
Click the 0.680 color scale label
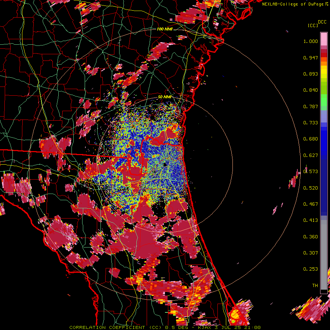(x=311, y=139)
